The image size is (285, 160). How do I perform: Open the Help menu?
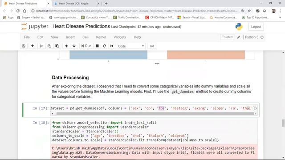pyautogui.click(x=137, y=37)
